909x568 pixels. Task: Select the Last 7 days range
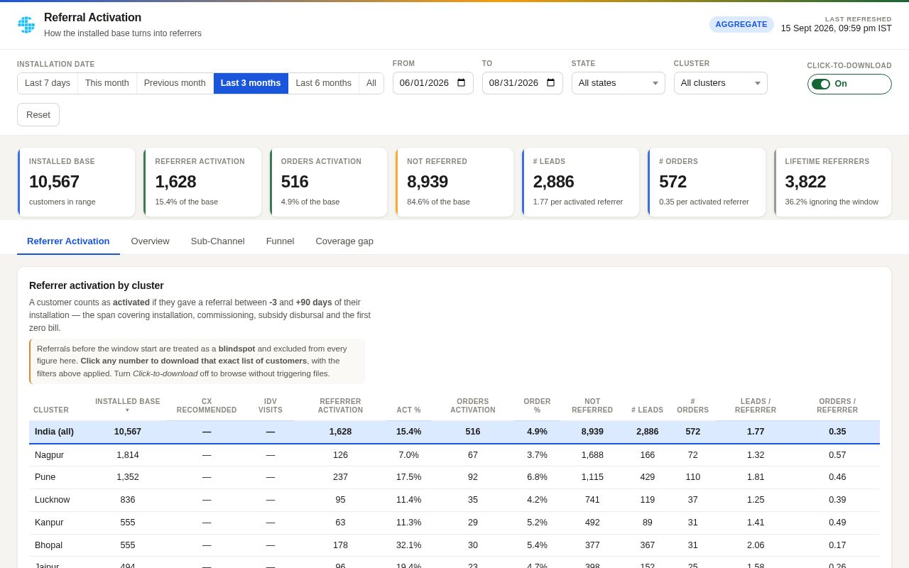[x=48, y=83]
